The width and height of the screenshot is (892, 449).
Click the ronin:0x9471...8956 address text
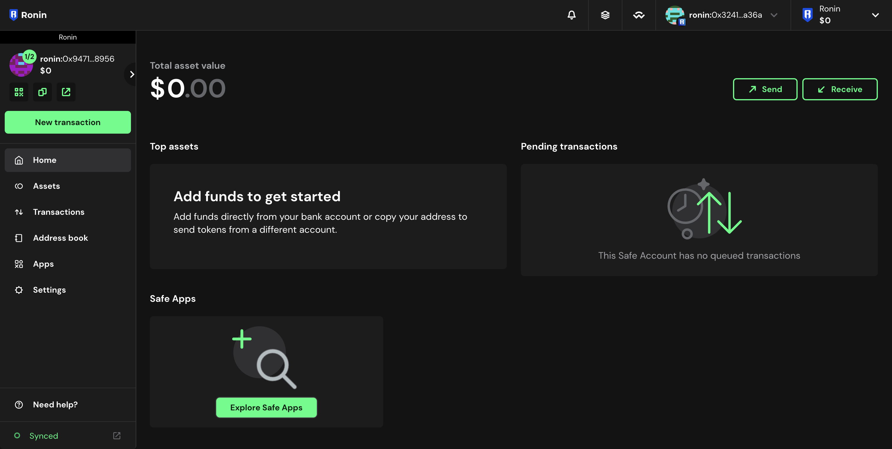click(x=77, y=59)
